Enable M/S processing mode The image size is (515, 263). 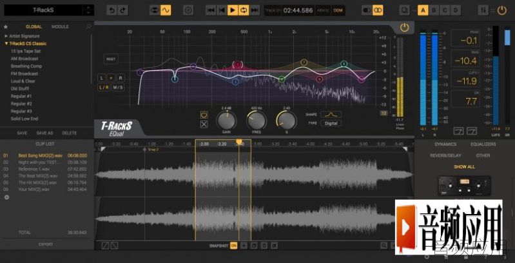point(118,87)
